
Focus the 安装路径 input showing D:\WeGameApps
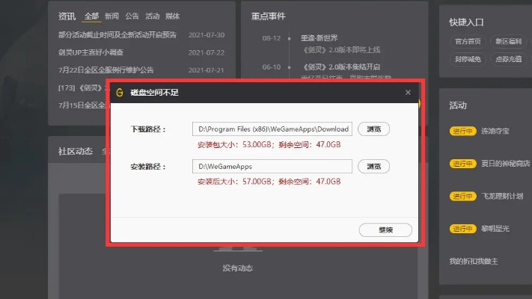(x=272, y=166)
